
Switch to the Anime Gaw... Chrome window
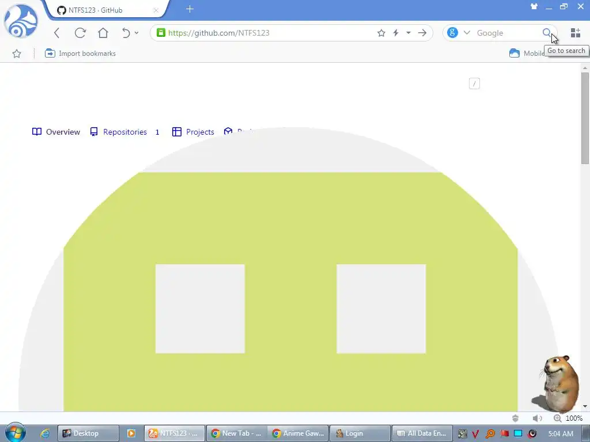pos(298,433)
